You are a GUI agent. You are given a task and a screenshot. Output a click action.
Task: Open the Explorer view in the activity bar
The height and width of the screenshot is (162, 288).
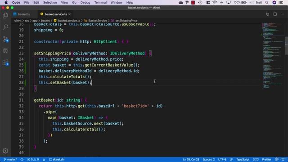click(5, 15)
